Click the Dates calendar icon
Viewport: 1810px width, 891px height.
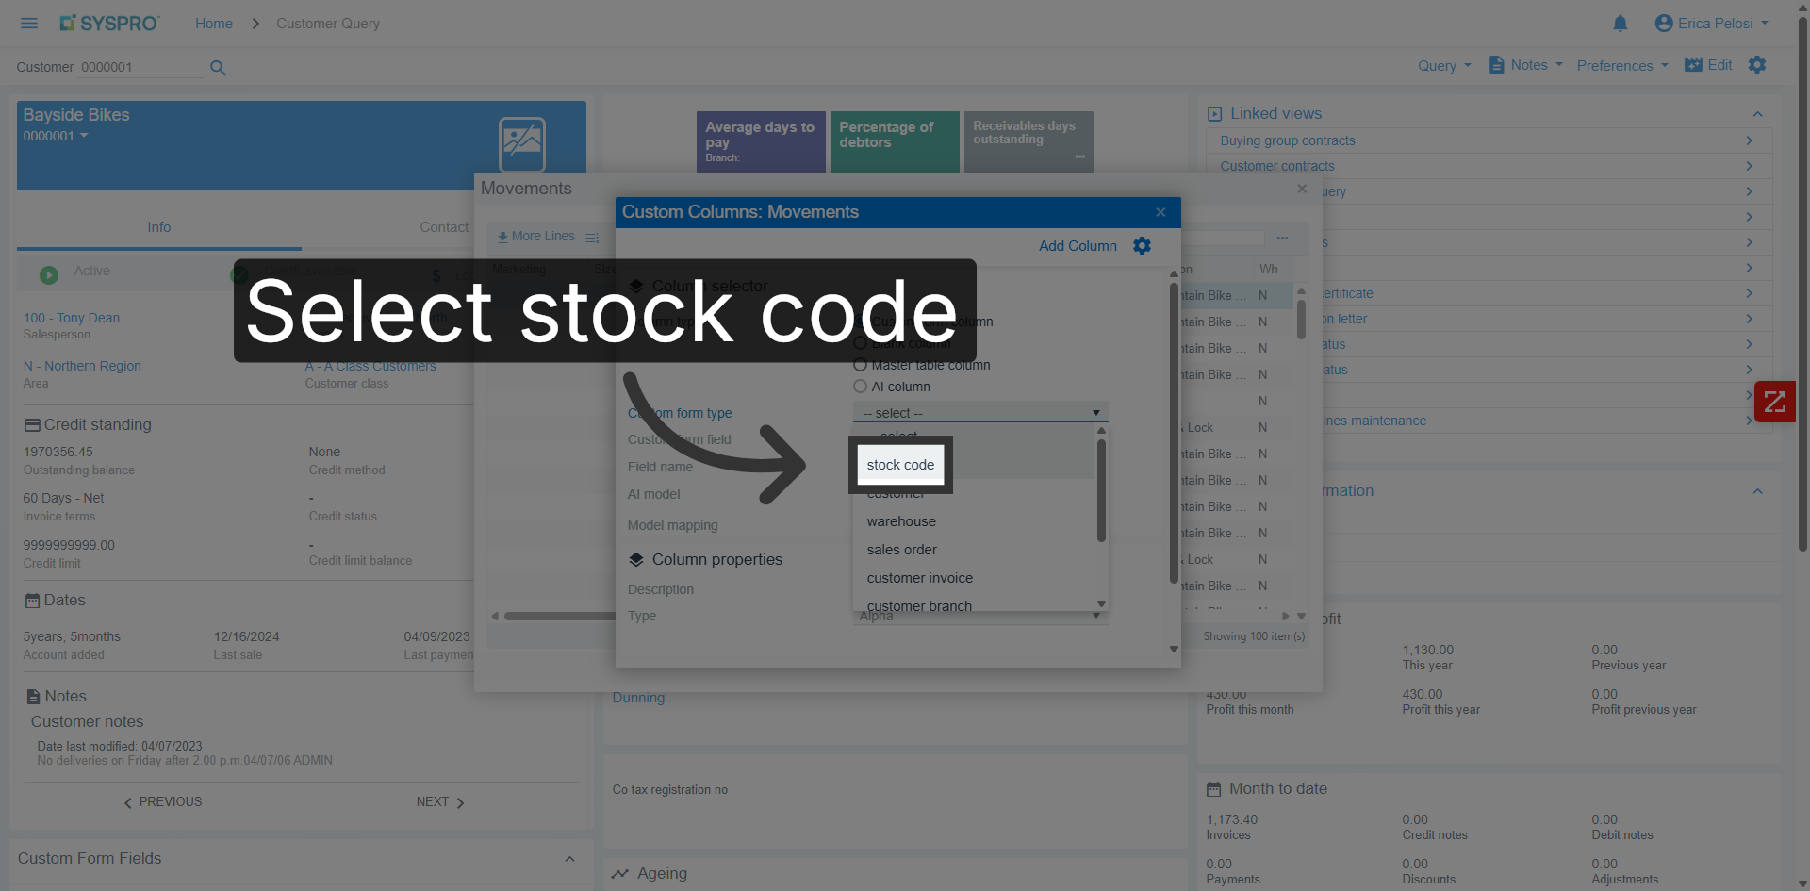32,601
